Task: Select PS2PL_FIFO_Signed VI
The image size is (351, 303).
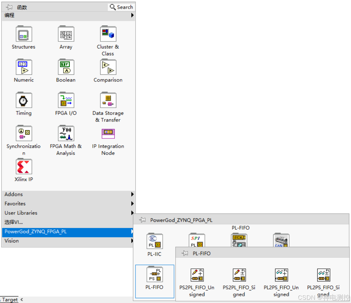Action: [239, 275]
